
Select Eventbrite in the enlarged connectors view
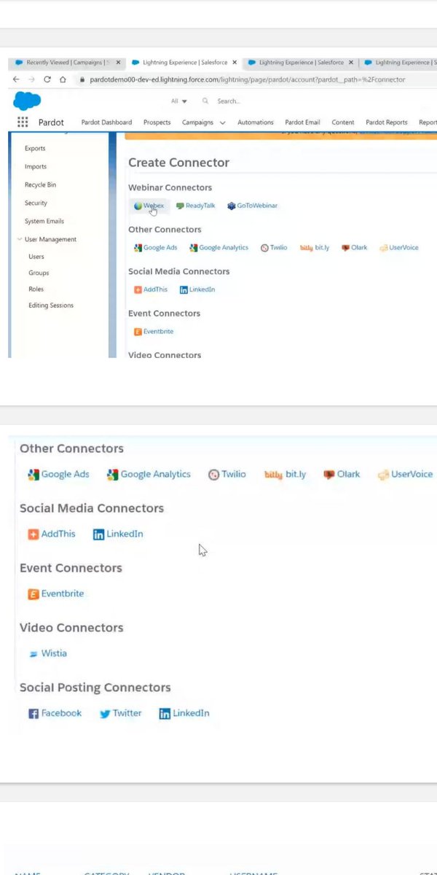point(55,594)
